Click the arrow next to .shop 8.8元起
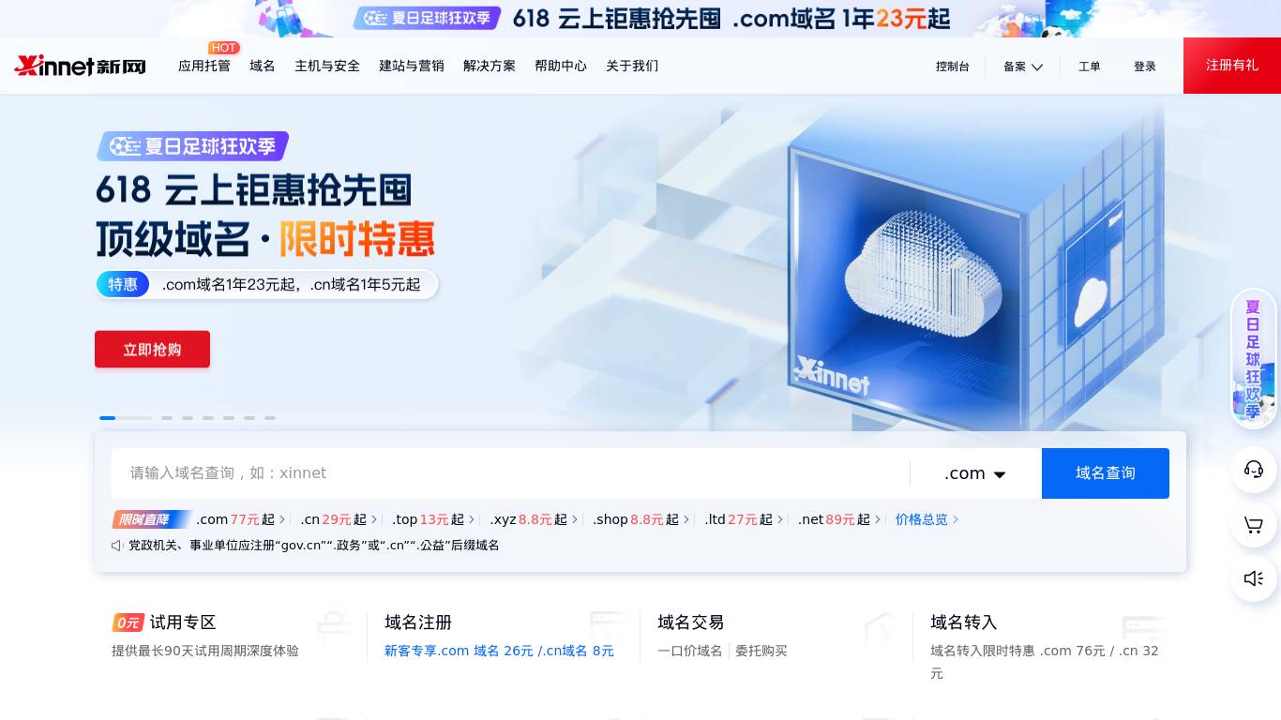The image size is (1281, 720). point(686,519)
